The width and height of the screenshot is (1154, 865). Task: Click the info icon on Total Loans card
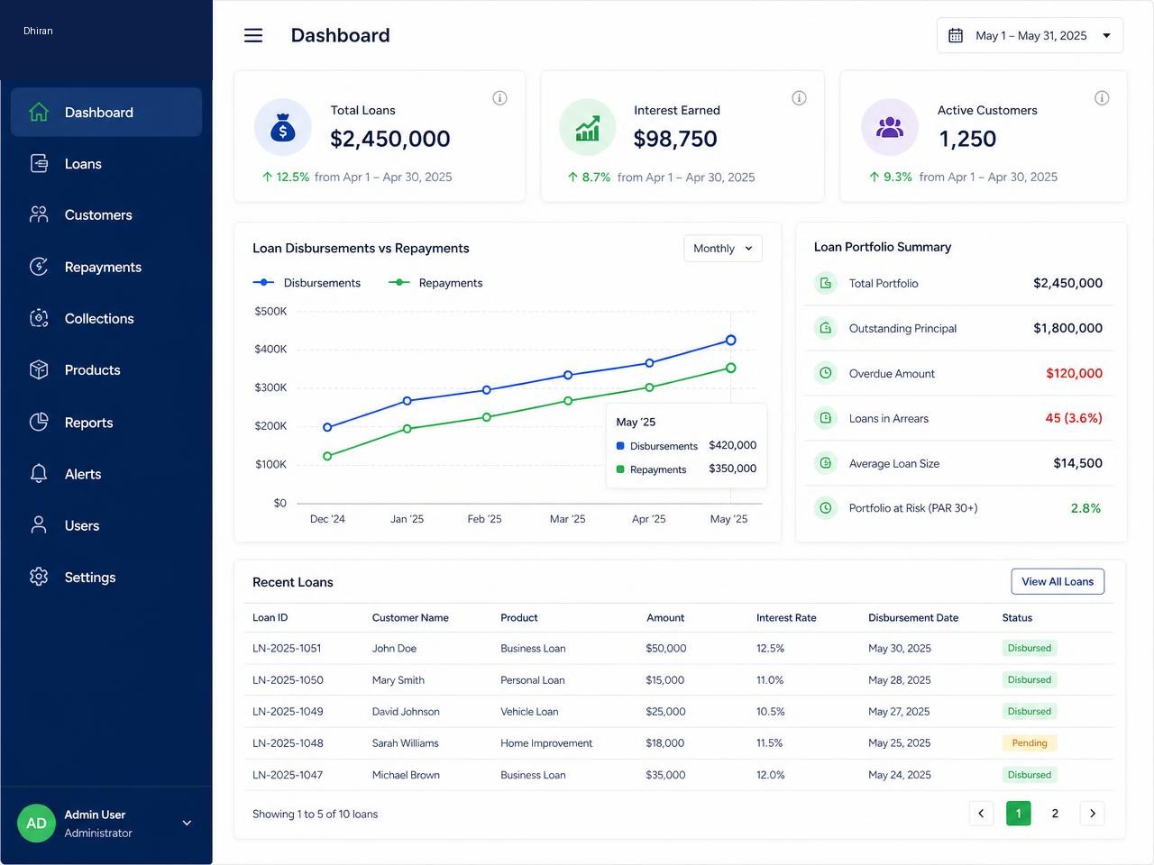[499, 98]
